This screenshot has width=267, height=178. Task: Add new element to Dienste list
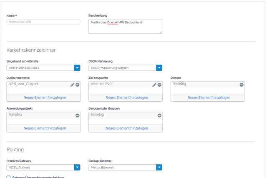209,98
